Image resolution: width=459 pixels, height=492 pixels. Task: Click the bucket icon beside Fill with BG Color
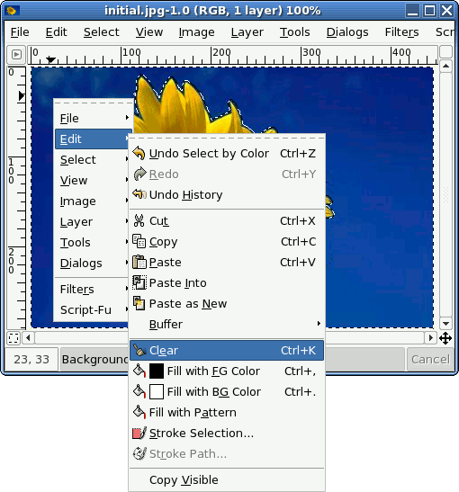tap(139, 391)
